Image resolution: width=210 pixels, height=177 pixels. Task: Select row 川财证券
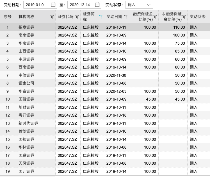105,107
